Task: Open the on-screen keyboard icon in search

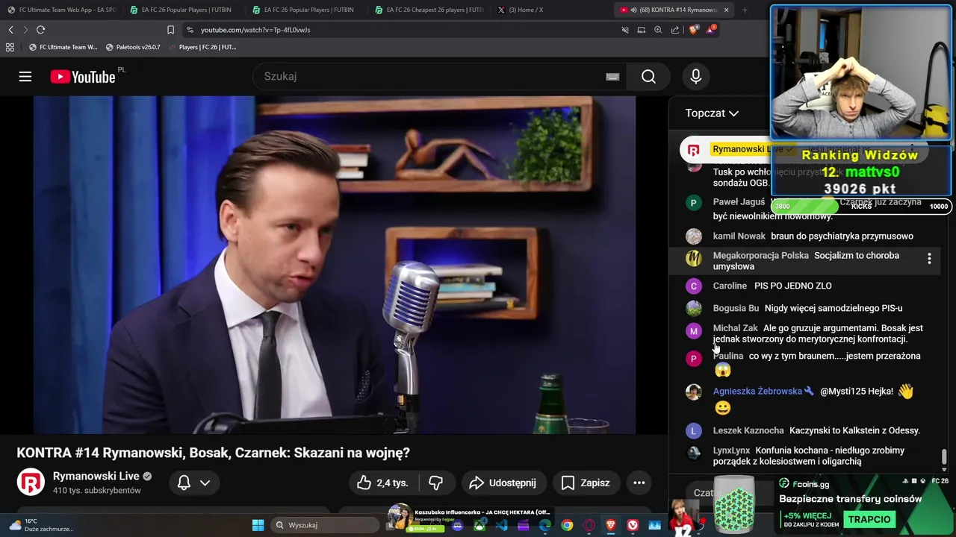Action: (x=612, y=76)
